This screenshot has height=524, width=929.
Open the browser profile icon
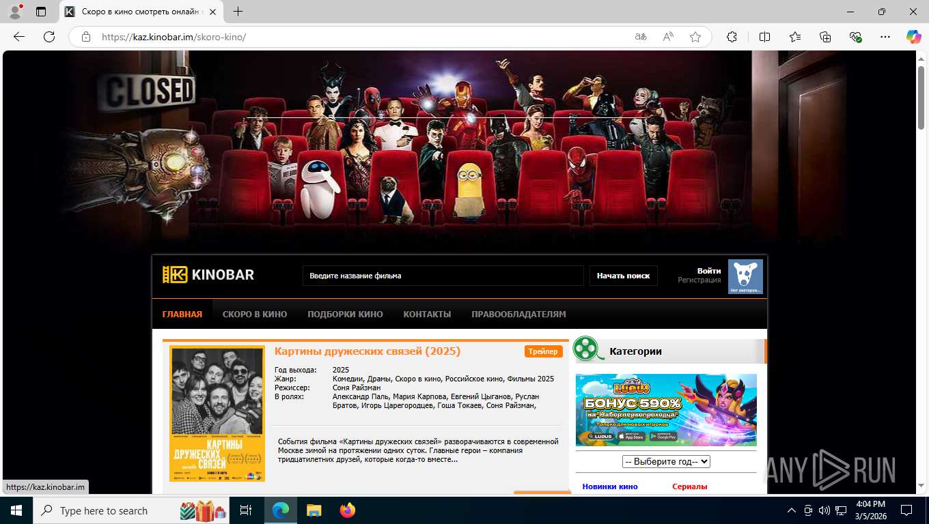[15, 12]
